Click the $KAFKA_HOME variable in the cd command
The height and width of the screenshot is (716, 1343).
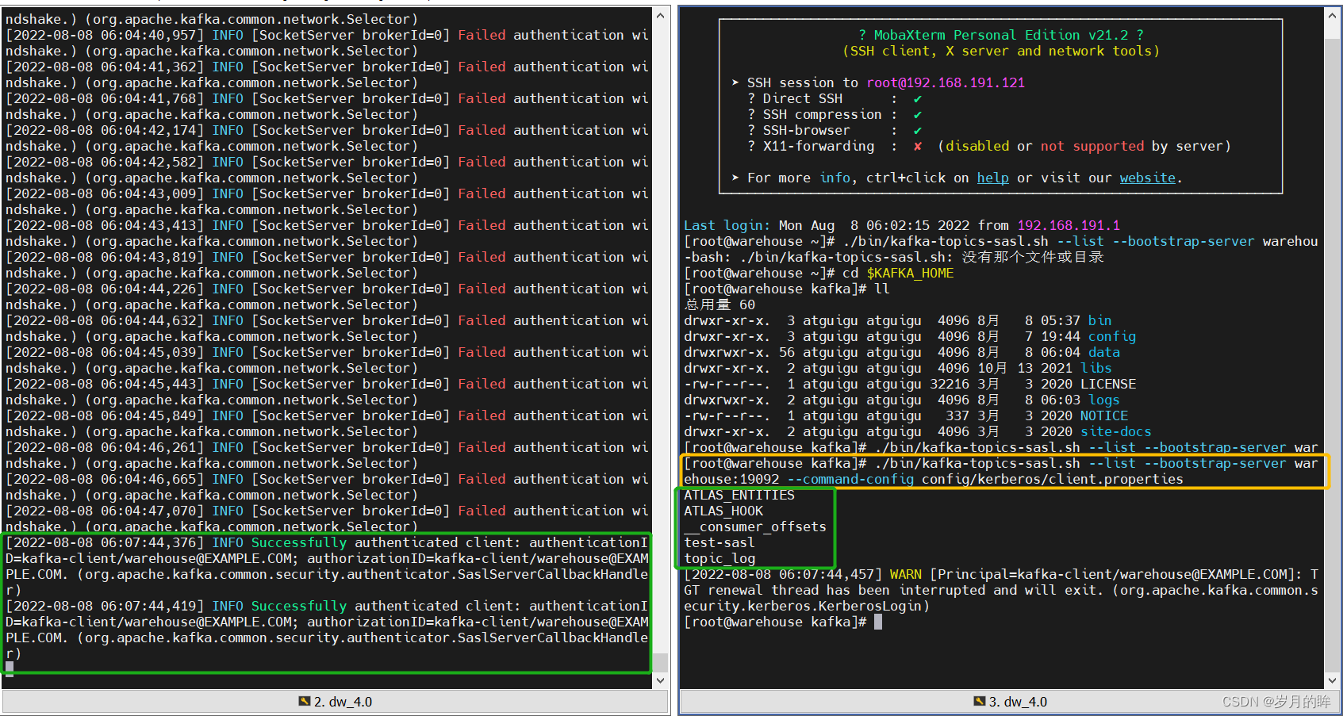[x=910, y=273]
